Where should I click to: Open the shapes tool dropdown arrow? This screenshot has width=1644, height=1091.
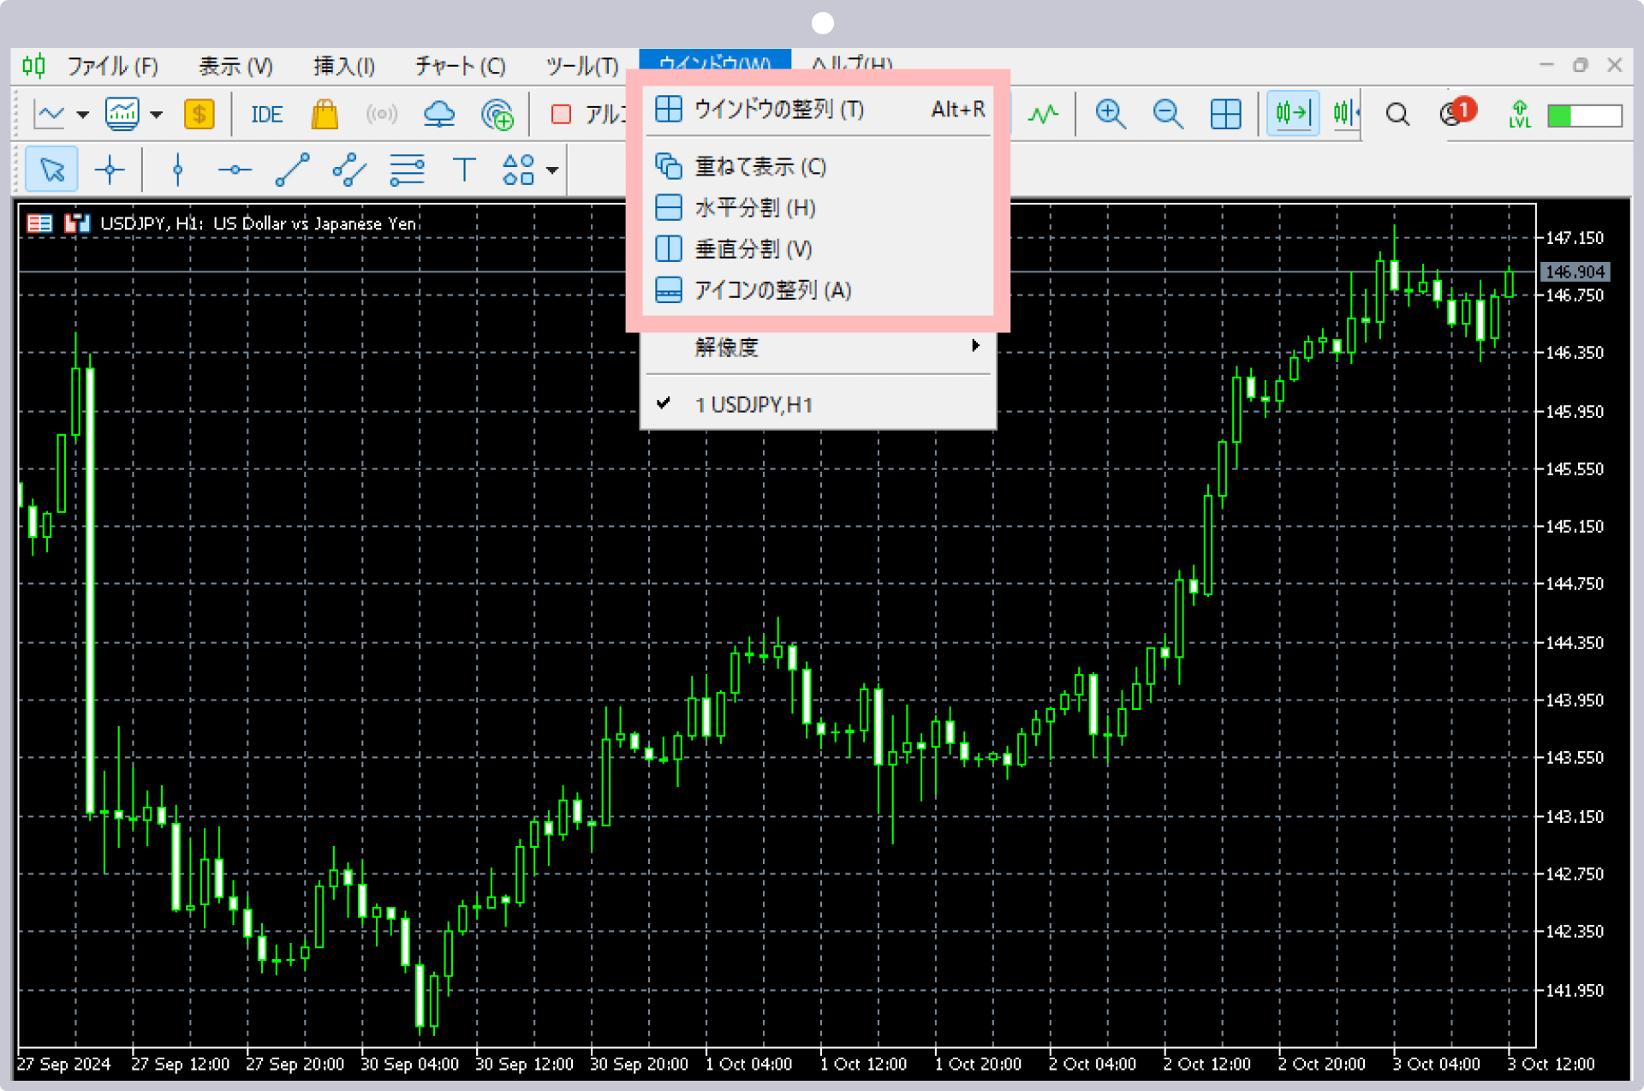tap(553, 170)
